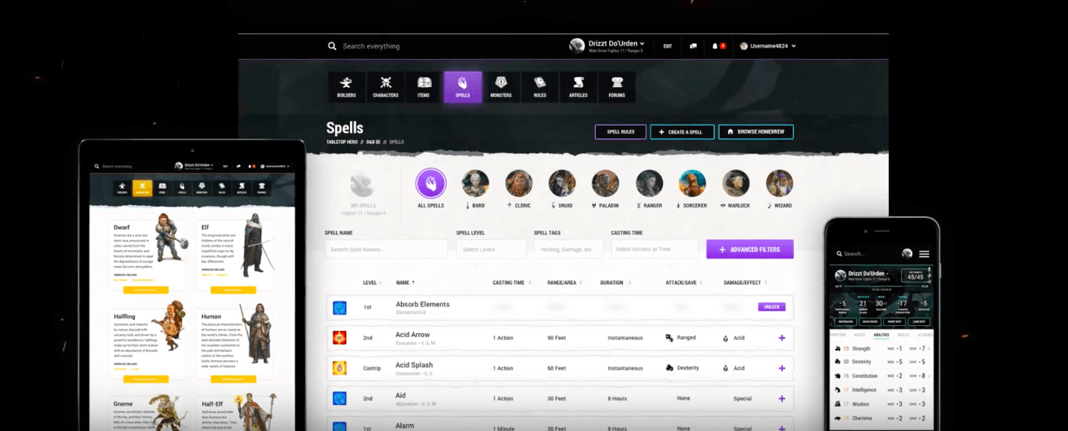The width and height of the screenshot is (1068, 431).
Task: Click the Search Spell Names field
Action: click(386, 249)
